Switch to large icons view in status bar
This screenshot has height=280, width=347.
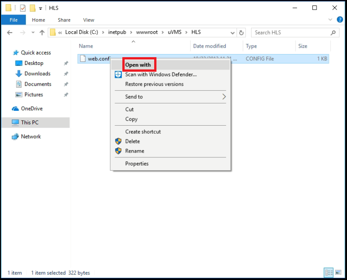click(x=338, y=272)
